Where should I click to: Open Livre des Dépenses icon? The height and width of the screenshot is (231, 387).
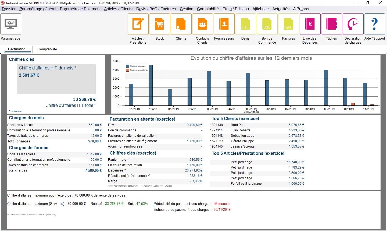pyautogui.click(x=310, y=24)
